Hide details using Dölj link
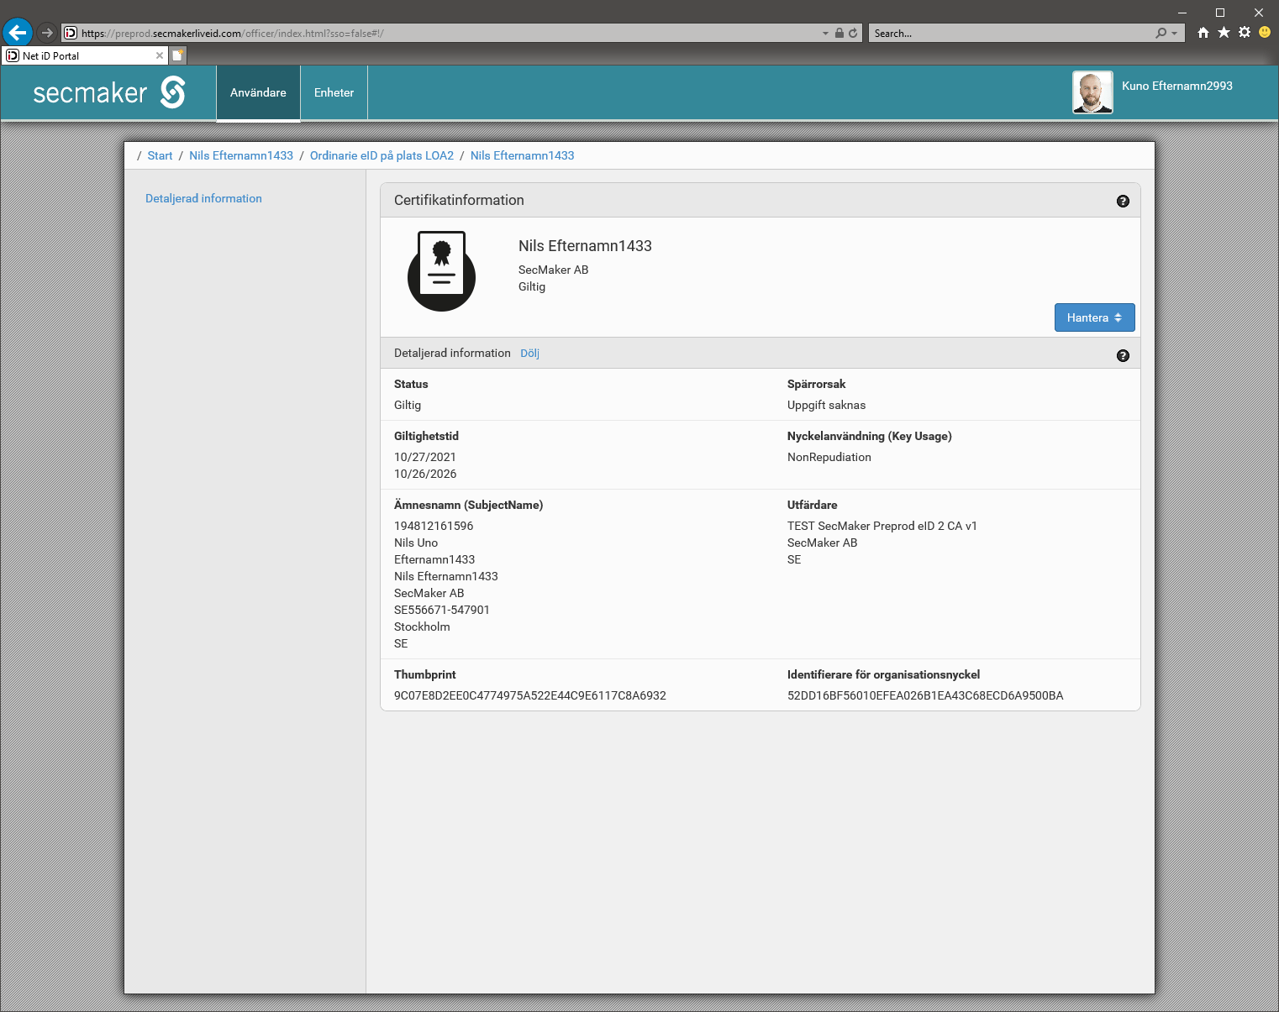 [529, 354]
